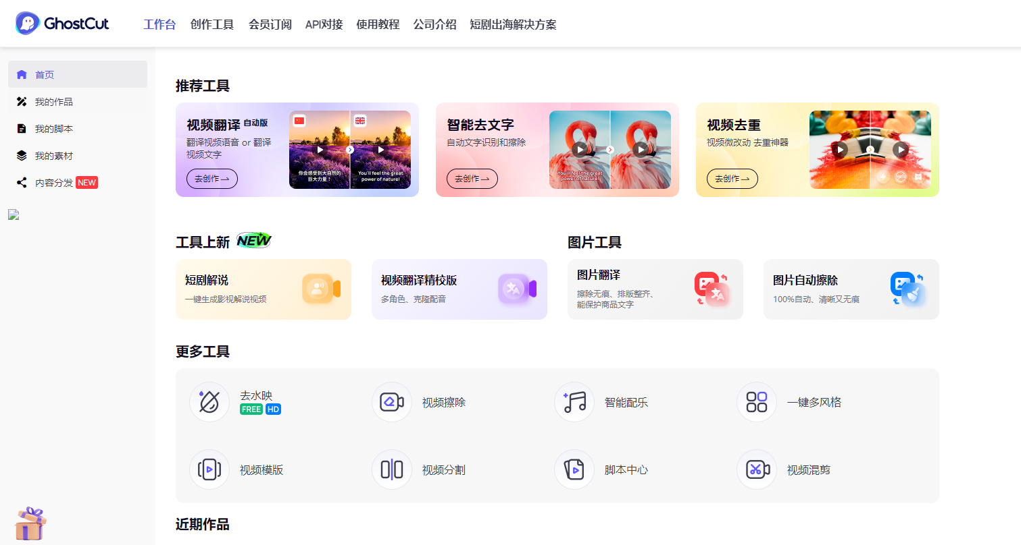Open the 短剧解说 tool card
The width and height of the screenshot is (1021, 545).
(264, 289)
